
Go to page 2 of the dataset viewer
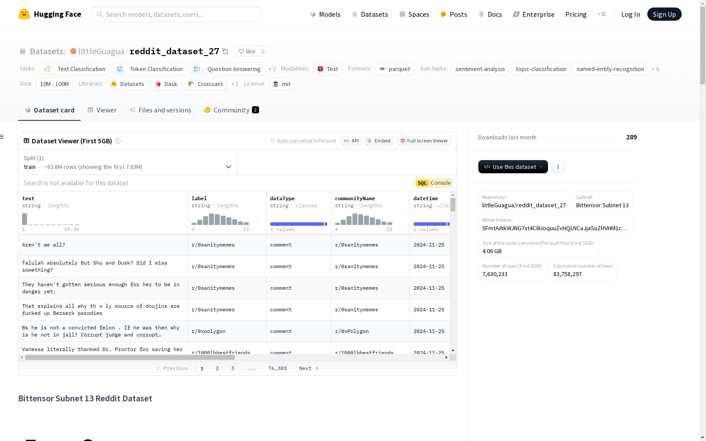(217, 368)
